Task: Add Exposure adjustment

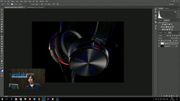Action: pos(169,24)
